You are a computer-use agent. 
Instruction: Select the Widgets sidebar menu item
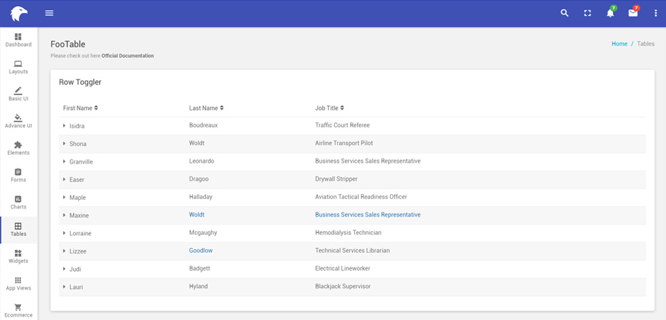tap(18, 256)
